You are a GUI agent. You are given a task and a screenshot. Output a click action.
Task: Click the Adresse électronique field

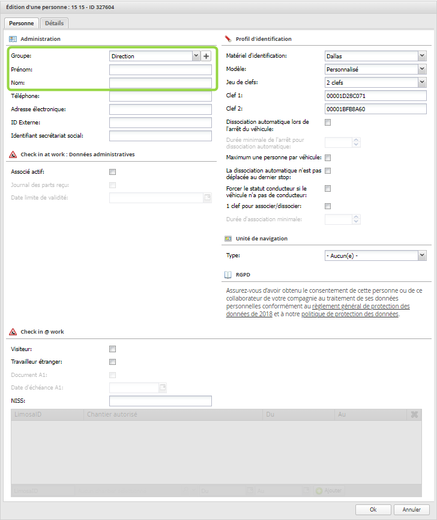pyautogui.click(x=160, y=109)
